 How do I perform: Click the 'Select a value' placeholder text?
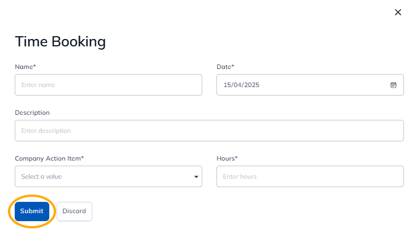(41, 176)
